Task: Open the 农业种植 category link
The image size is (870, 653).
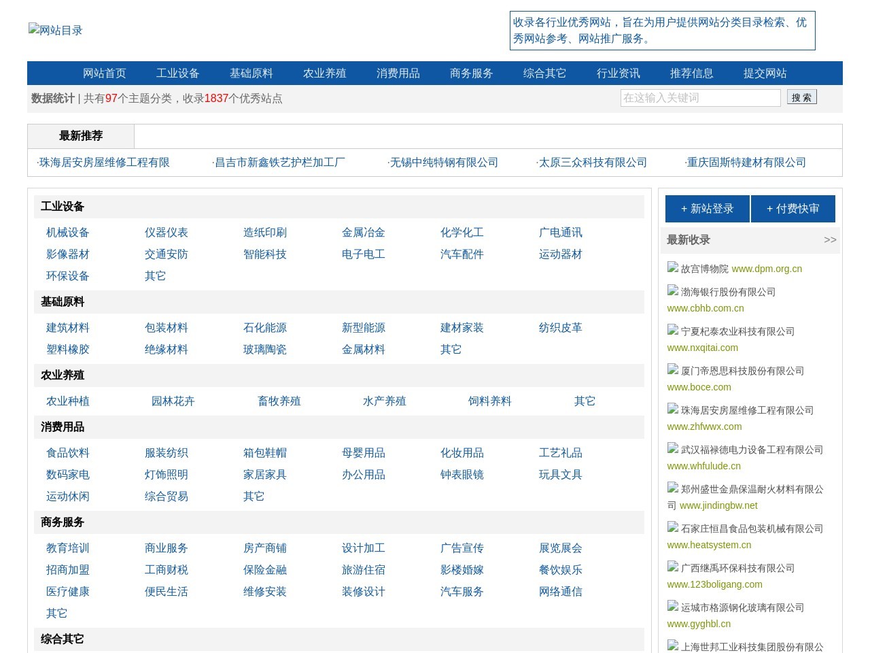Action: point(67,401)
